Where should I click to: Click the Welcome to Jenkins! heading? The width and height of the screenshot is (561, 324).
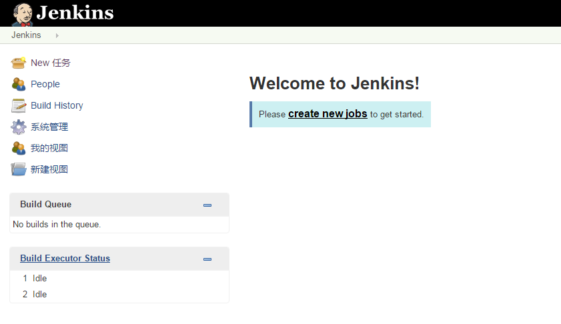(x=334, y=83)
